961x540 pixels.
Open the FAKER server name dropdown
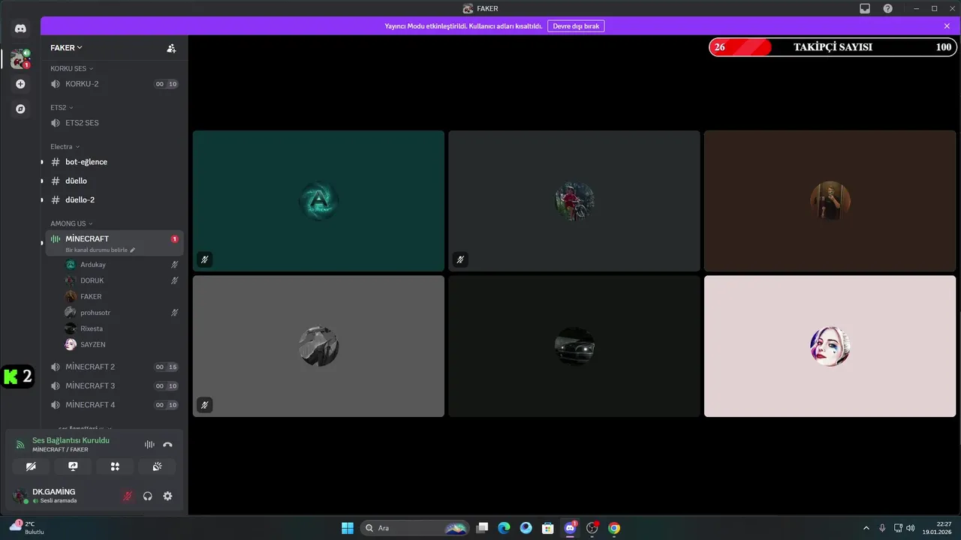point(66,48)
